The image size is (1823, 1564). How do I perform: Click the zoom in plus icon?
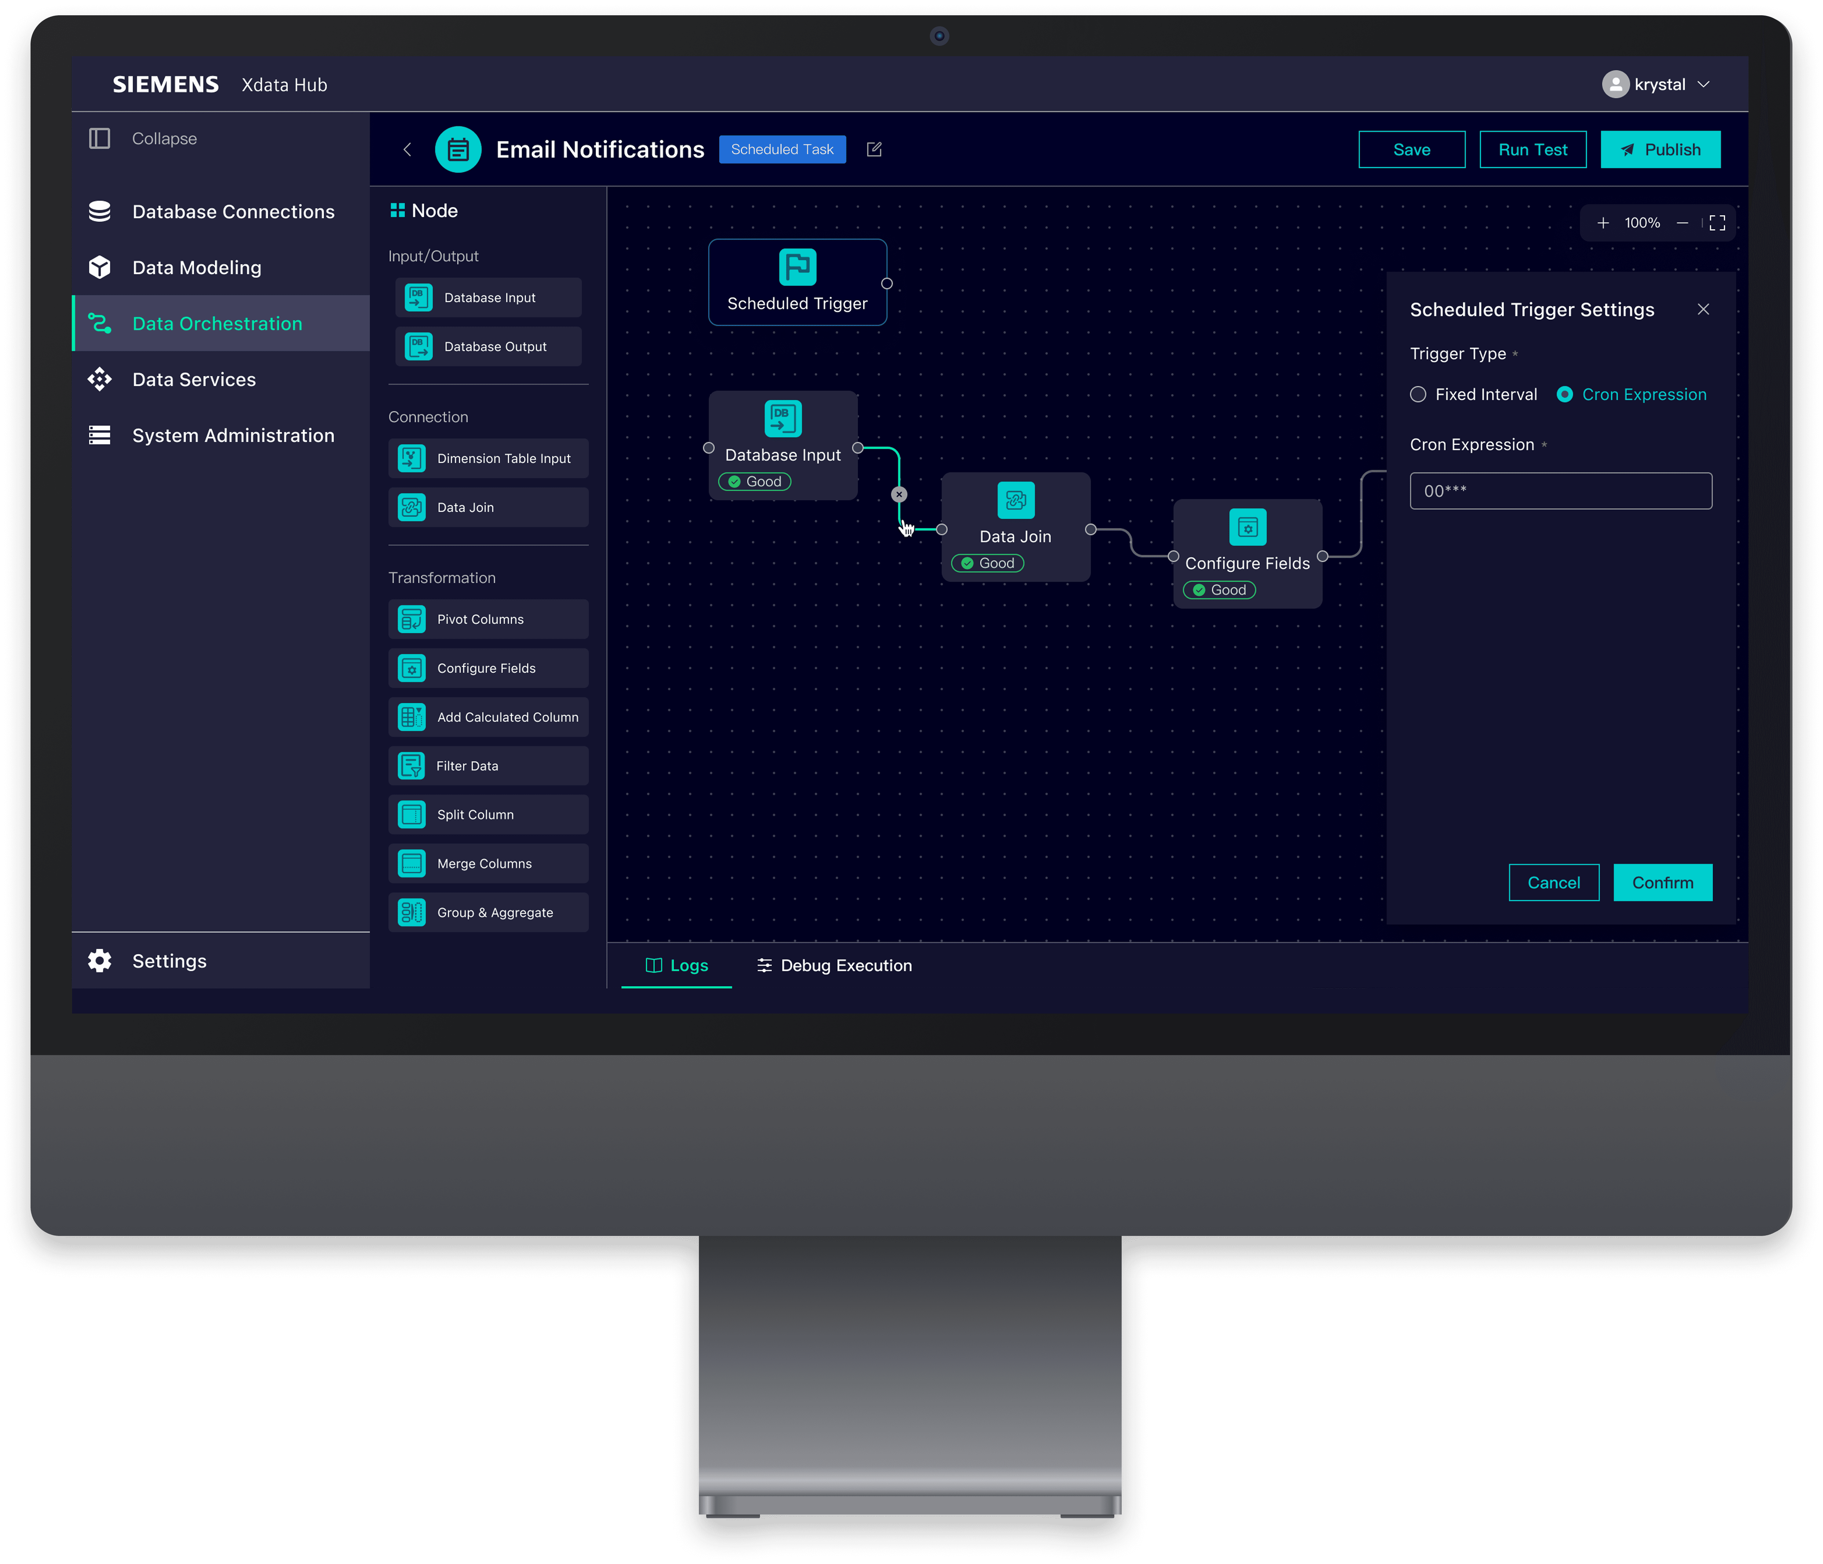(1603, 223)
